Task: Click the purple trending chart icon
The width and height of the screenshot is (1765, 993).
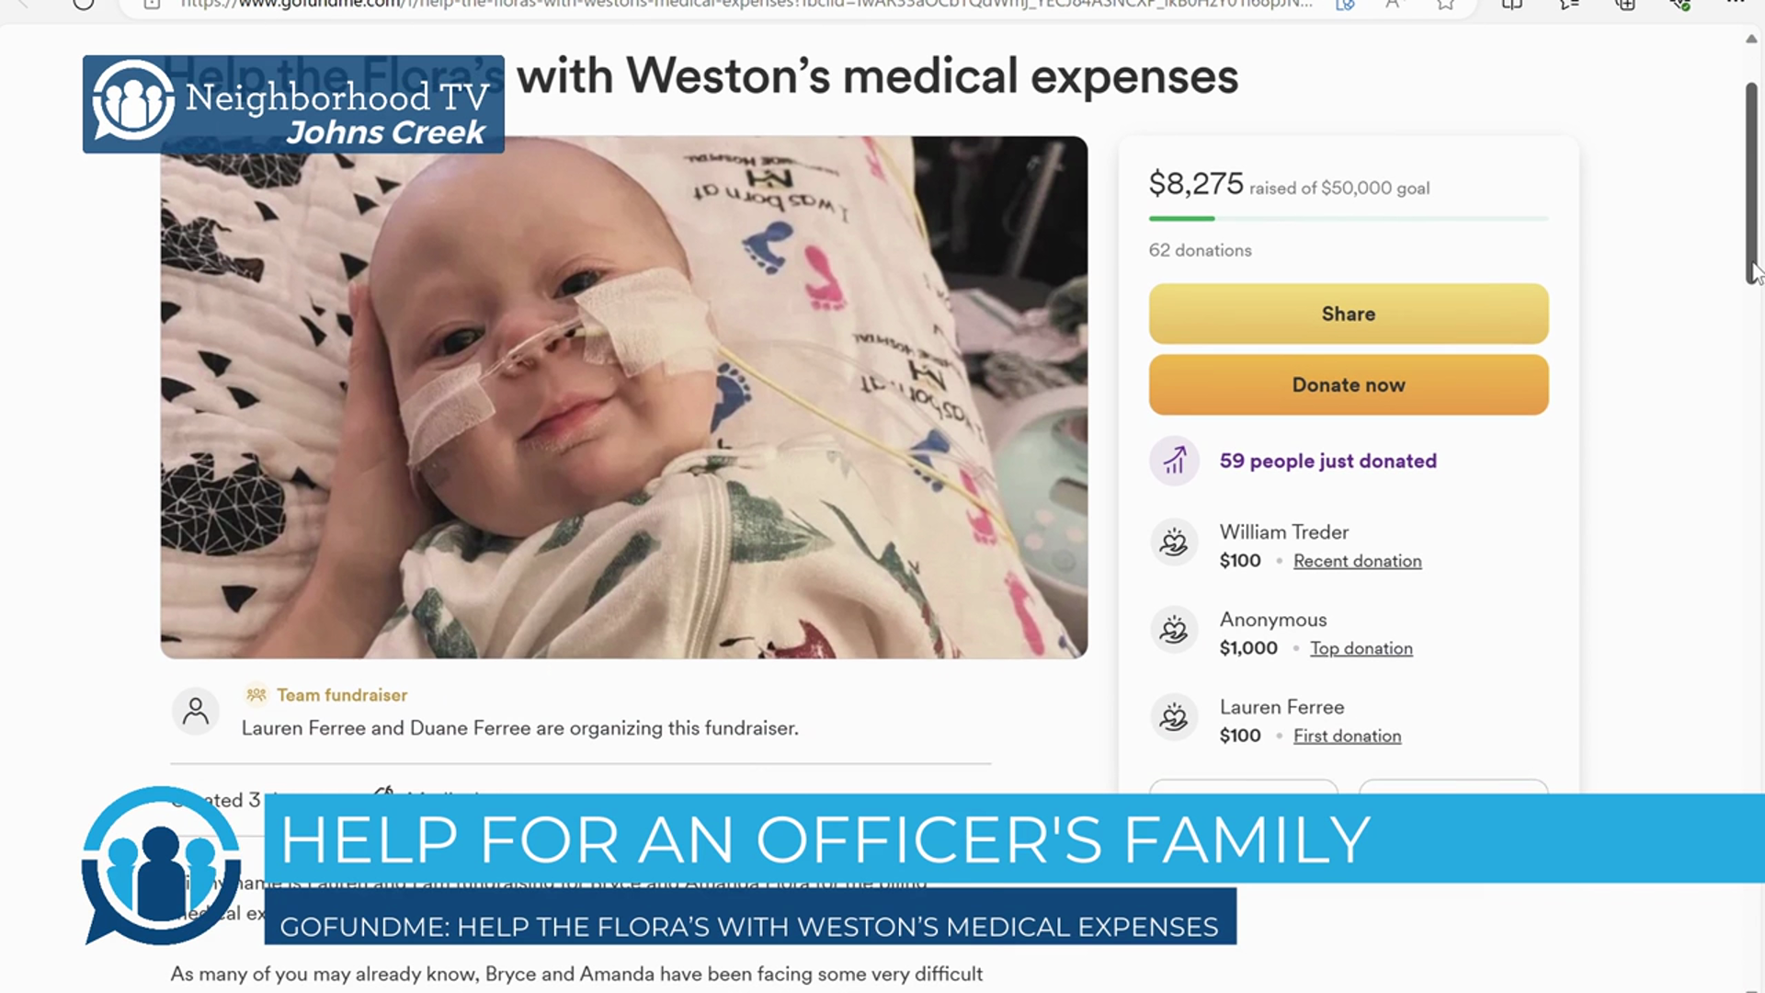Action: coord(1175,461)
